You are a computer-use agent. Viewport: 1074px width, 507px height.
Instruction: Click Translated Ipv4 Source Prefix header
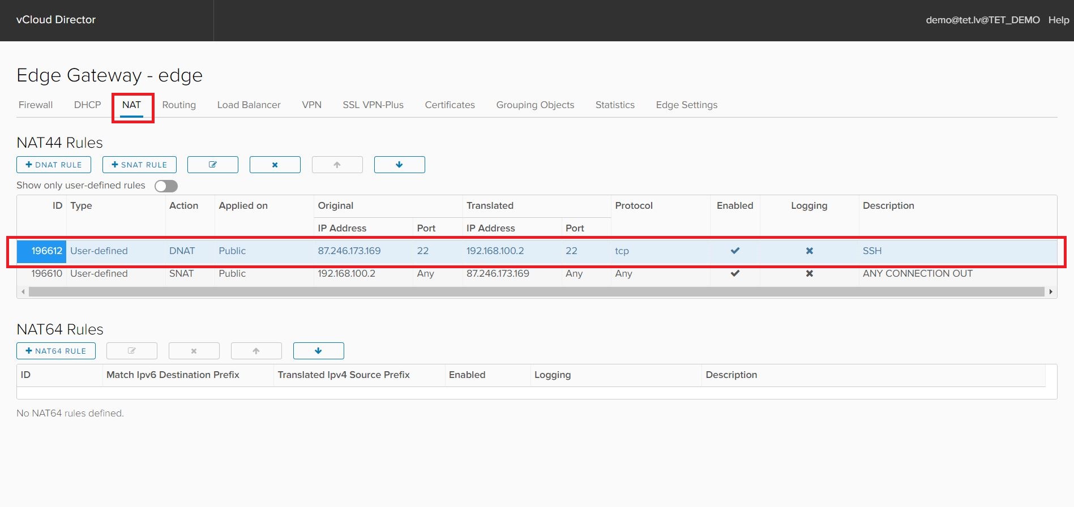tap(344, 375)
